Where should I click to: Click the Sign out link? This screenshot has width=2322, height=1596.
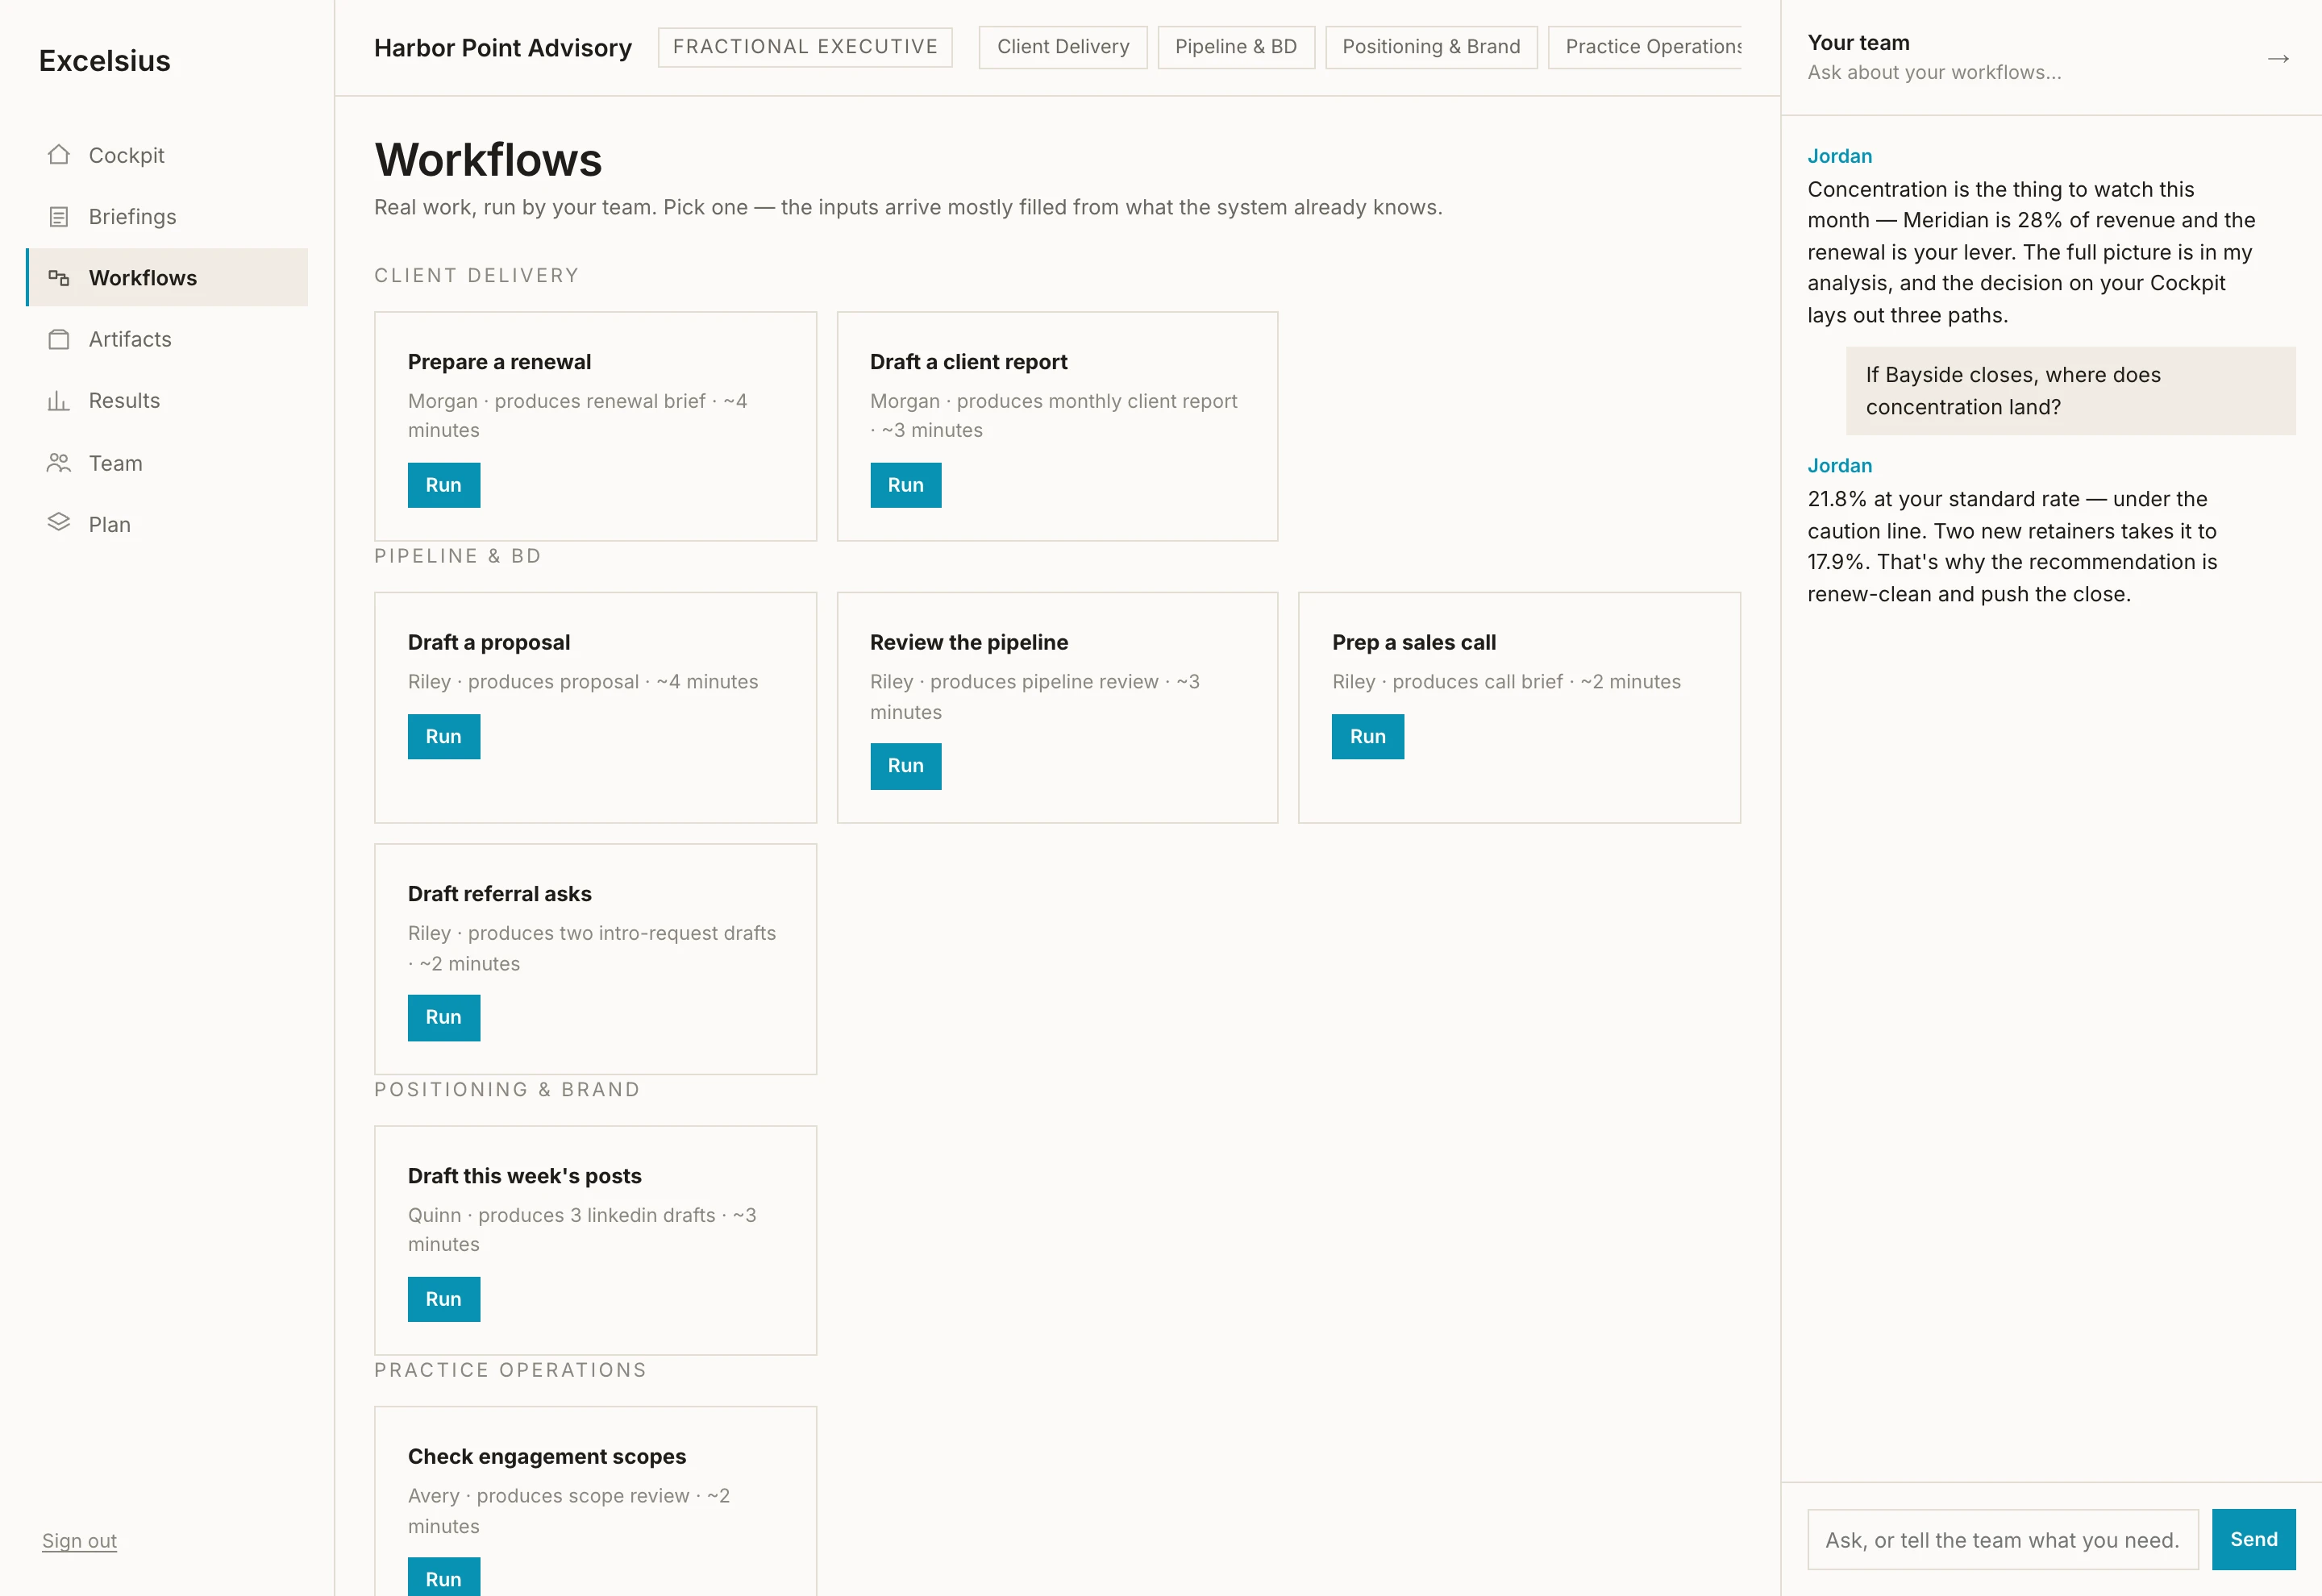point(79,1541)
